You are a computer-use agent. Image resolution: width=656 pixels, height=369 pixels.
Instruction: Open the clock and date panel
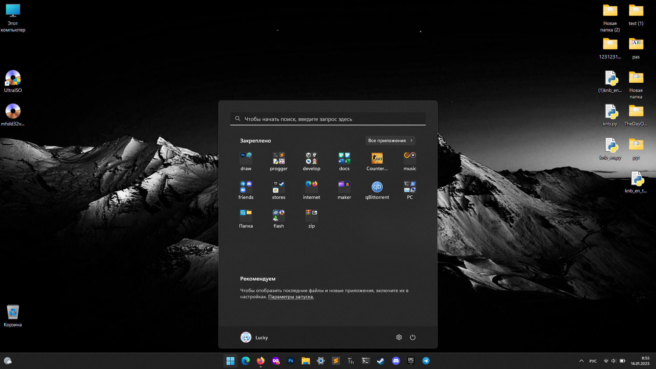640,361
